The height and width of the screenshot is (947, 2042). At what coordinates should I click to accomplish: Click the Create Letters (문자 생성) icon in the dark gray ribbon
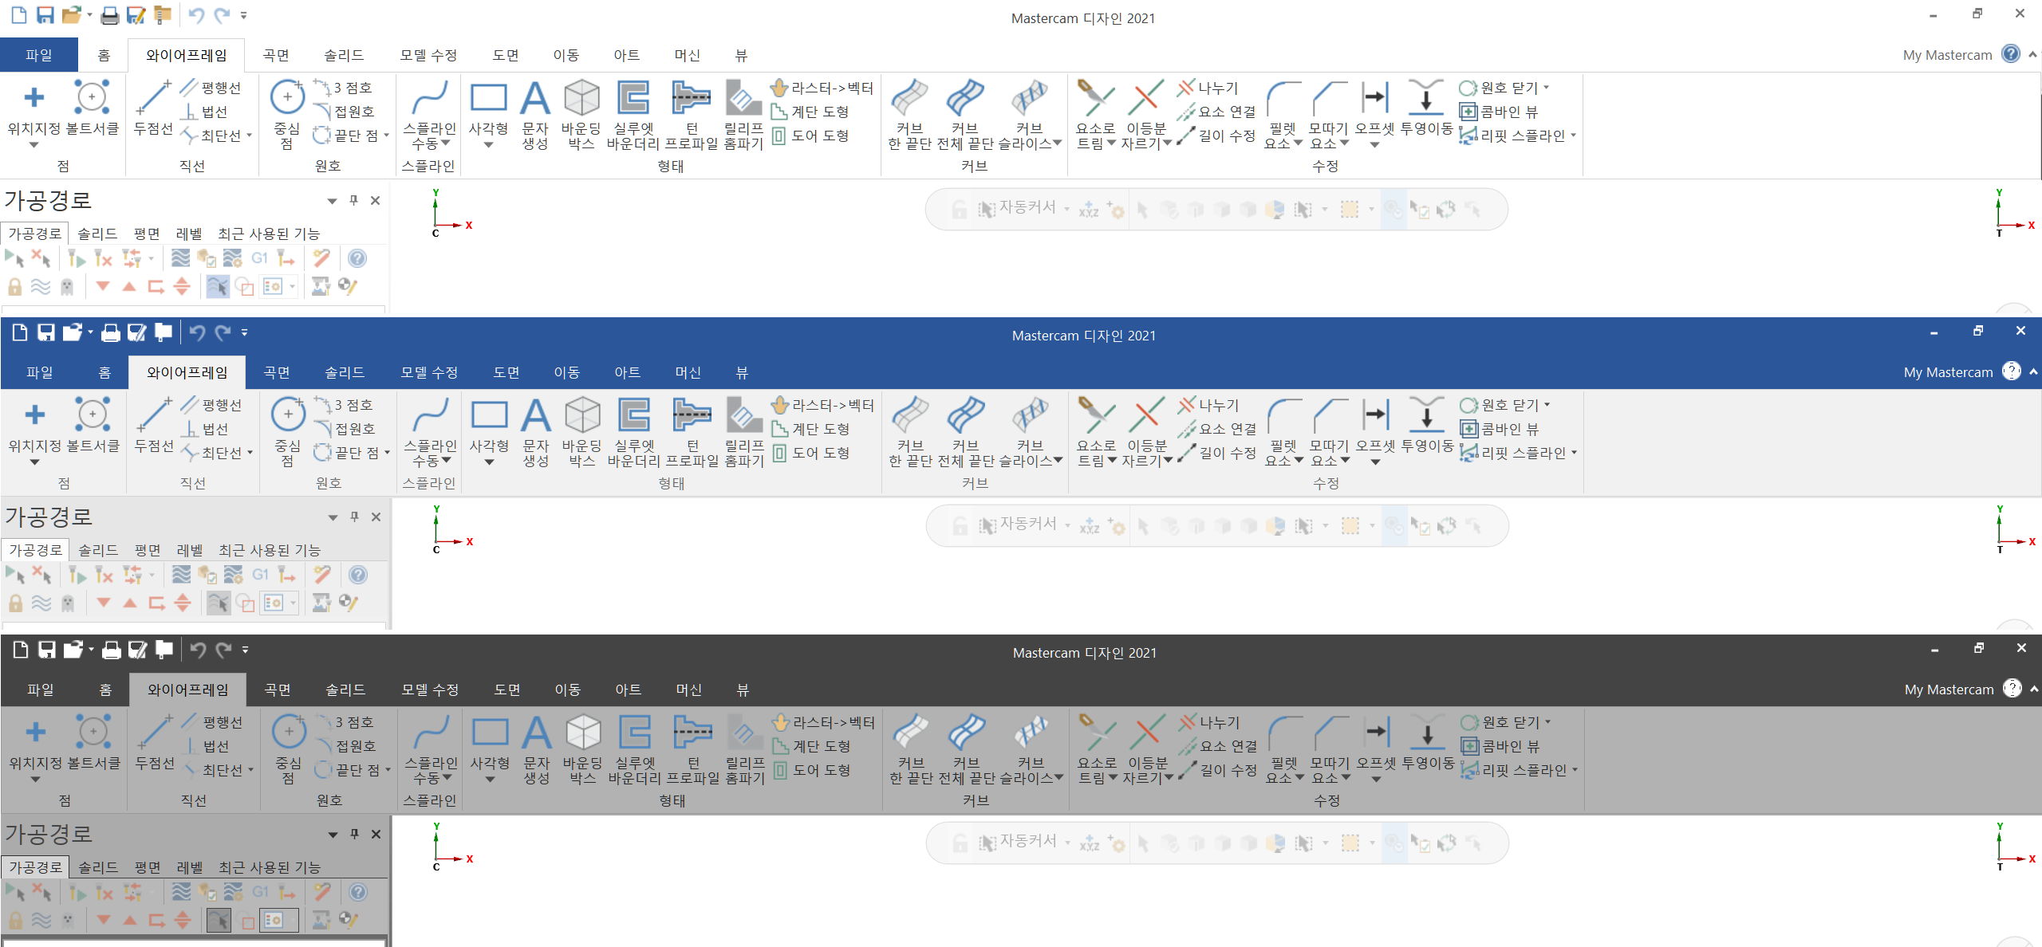[536, 733]
